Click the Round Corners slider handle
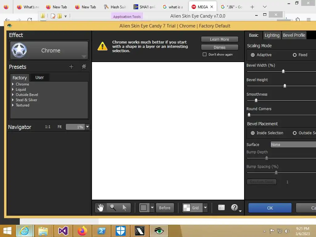 coord(249,115)
